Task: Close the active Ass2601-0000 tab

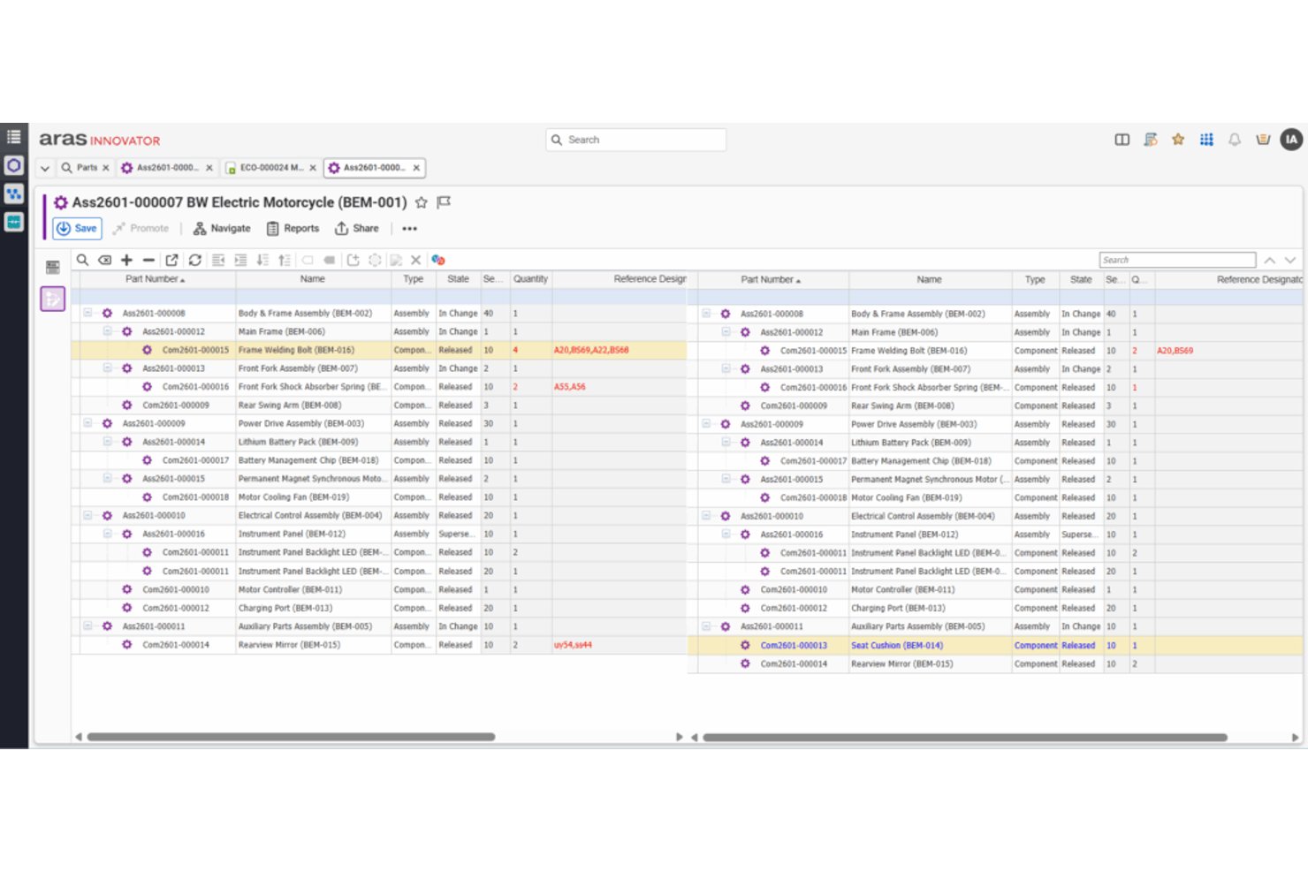Action: 416,168
